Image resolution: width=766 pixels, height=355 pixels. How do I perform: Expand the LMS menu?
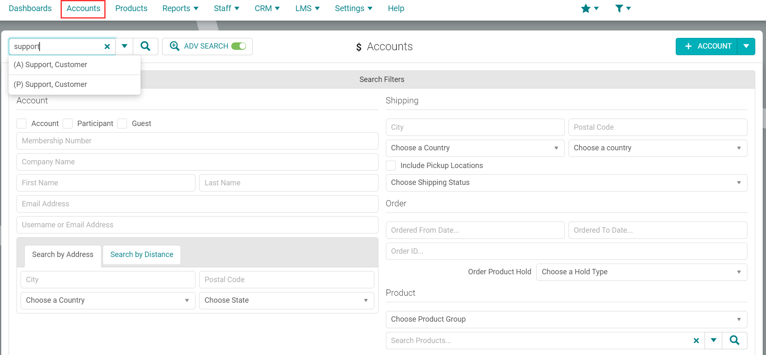click(x=307, y=8)
